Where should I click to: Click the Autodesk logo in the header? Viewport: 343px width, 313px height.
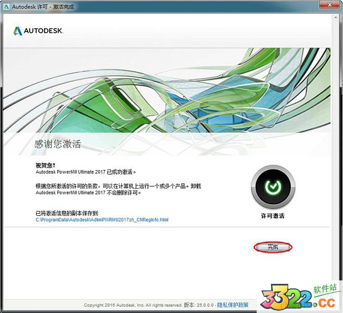click(38, 31)
